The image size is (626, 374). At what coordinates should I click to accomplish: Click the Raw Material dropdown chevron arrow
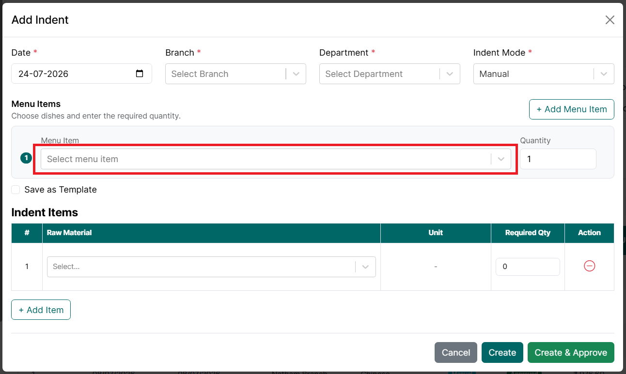point(366,267)
